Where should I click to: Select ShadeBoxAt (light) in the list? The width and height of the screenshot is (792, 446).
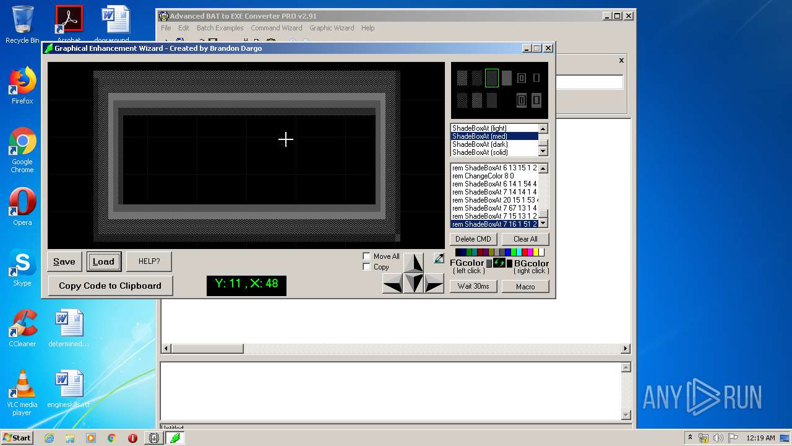[x=494, y=128]
